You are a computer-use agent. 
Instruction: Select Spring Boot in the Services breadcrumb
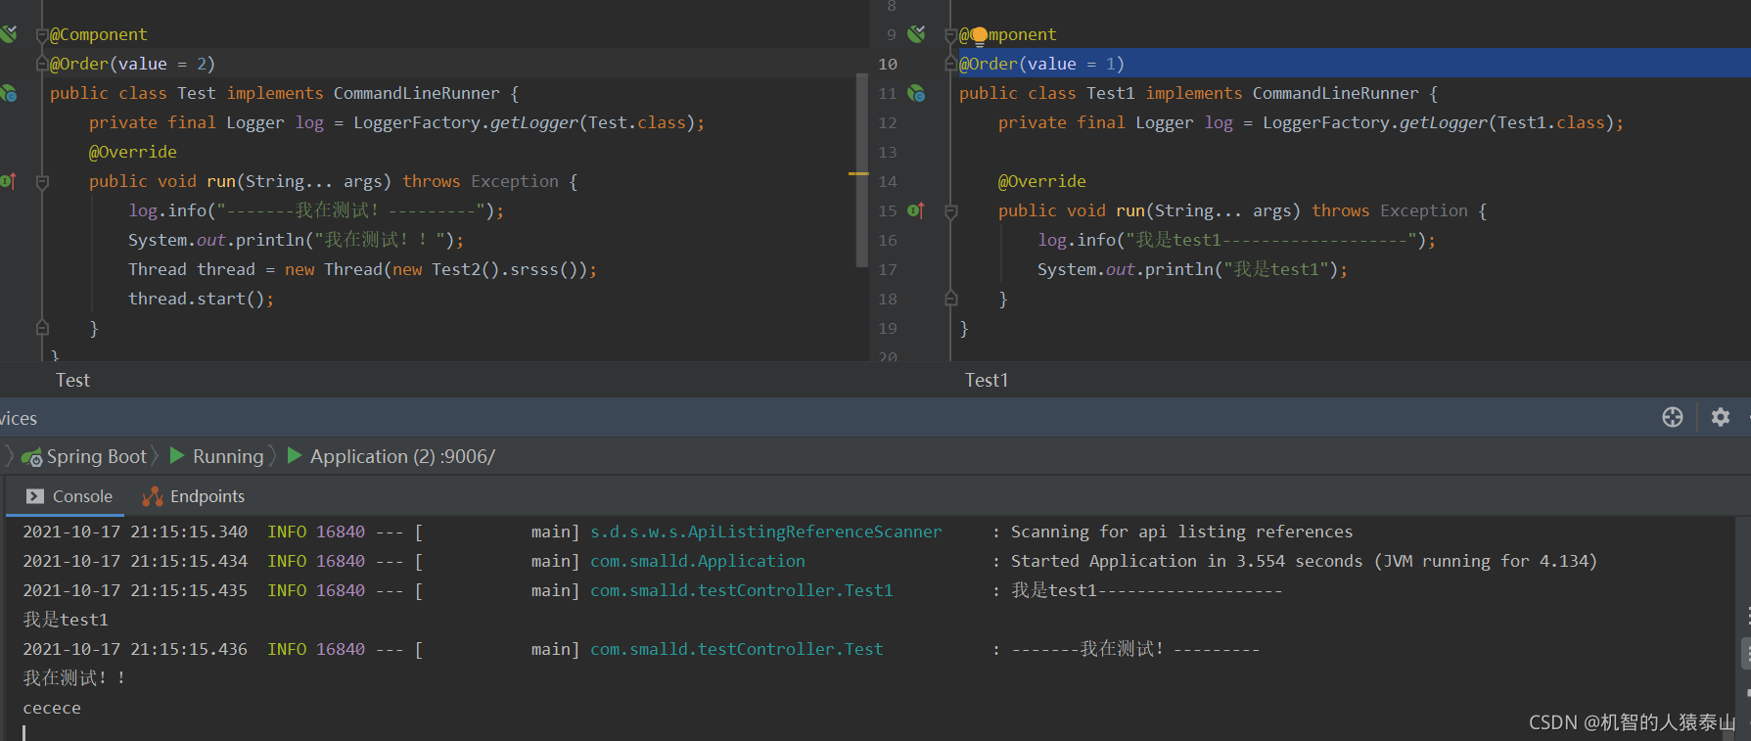[x=96, y=457]
